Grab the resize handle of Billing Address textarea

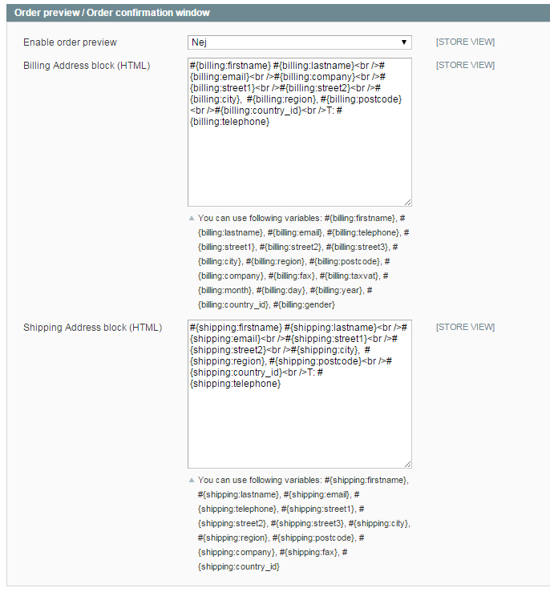pyautogui.click(x=407, y=202)
